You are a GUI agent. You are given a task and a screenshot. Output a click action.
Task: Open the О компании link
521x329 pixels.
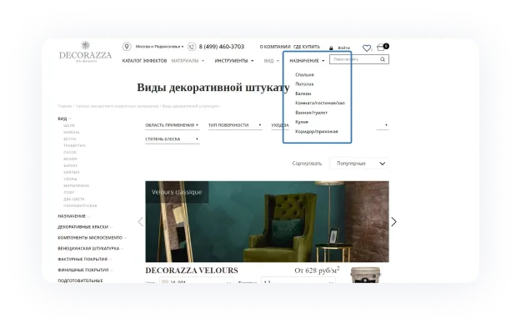click(275, 47)
